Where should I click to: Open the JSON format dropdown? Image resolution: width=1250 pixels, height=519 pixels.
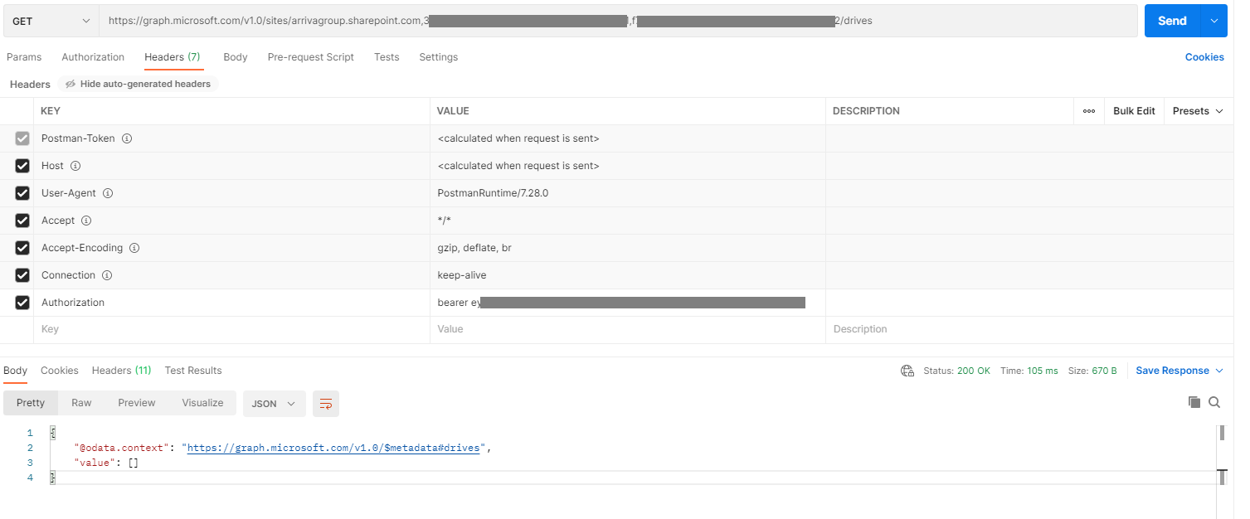(x=274, y=403)
